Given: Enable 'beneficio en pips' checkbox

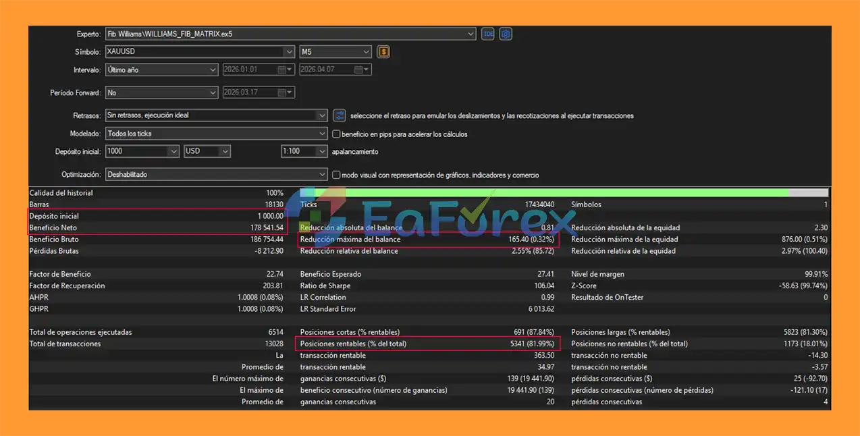Looking at the screenshot, I should pyautogui.click(x=336, y=134).
